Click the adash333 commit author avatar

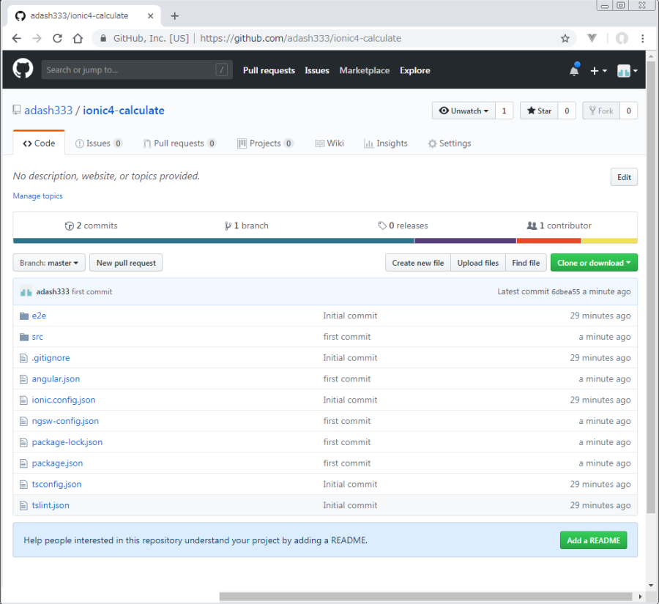tap(26, 291)
